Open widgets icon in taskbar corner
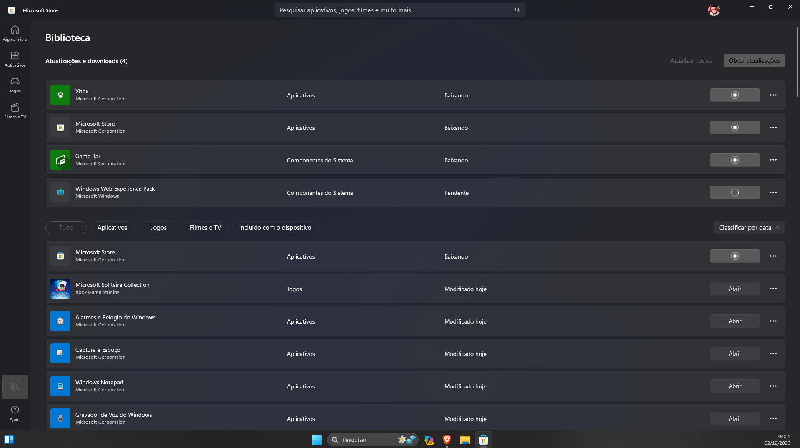 click(x=9, y=440)
